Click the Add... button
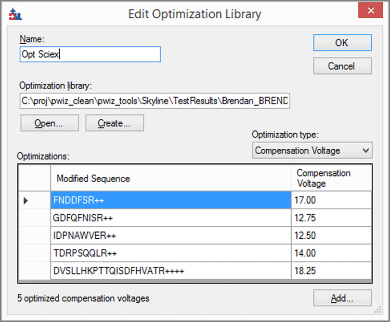The width and height of the screenshot is (390, 322). click(x=342, y=298)
